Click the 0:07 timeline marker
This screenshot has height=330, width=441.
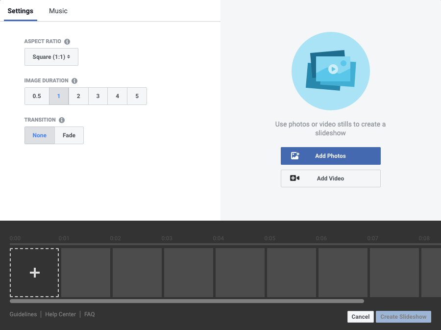click(373, 238)
